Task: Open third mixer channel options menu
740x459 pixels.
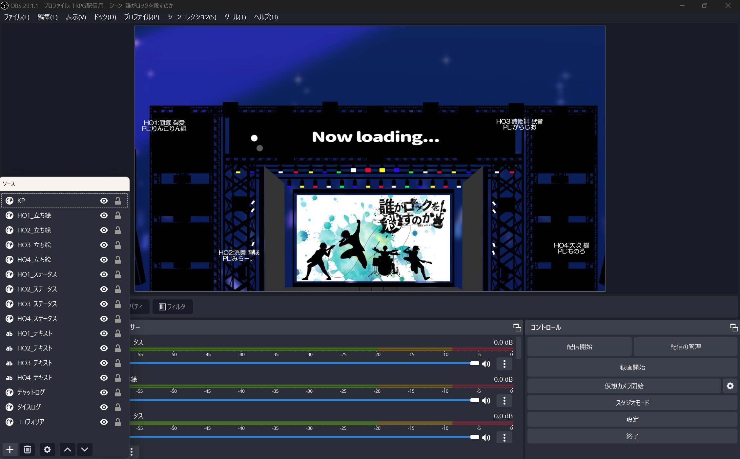Action: 504,437
